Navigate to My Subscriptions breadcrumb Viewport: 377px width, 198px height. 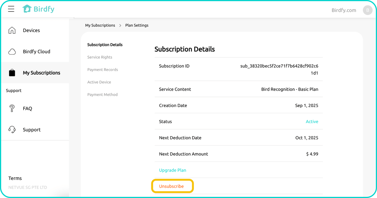(x=100, y=25)
